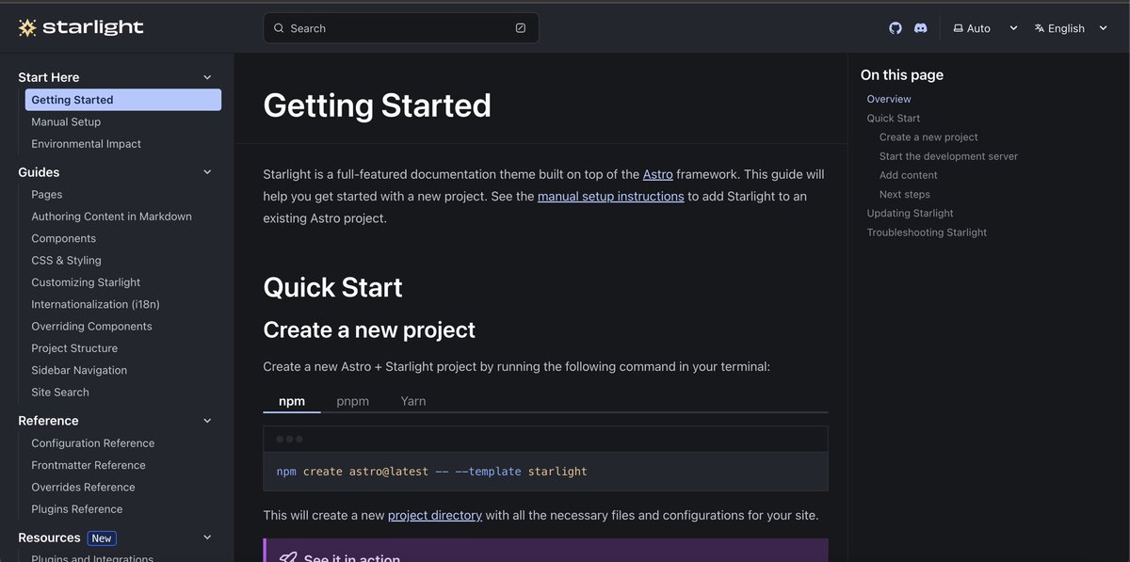Click the On this page heading
Screen dimensions: 1130x562
click(x=902, y=75)
